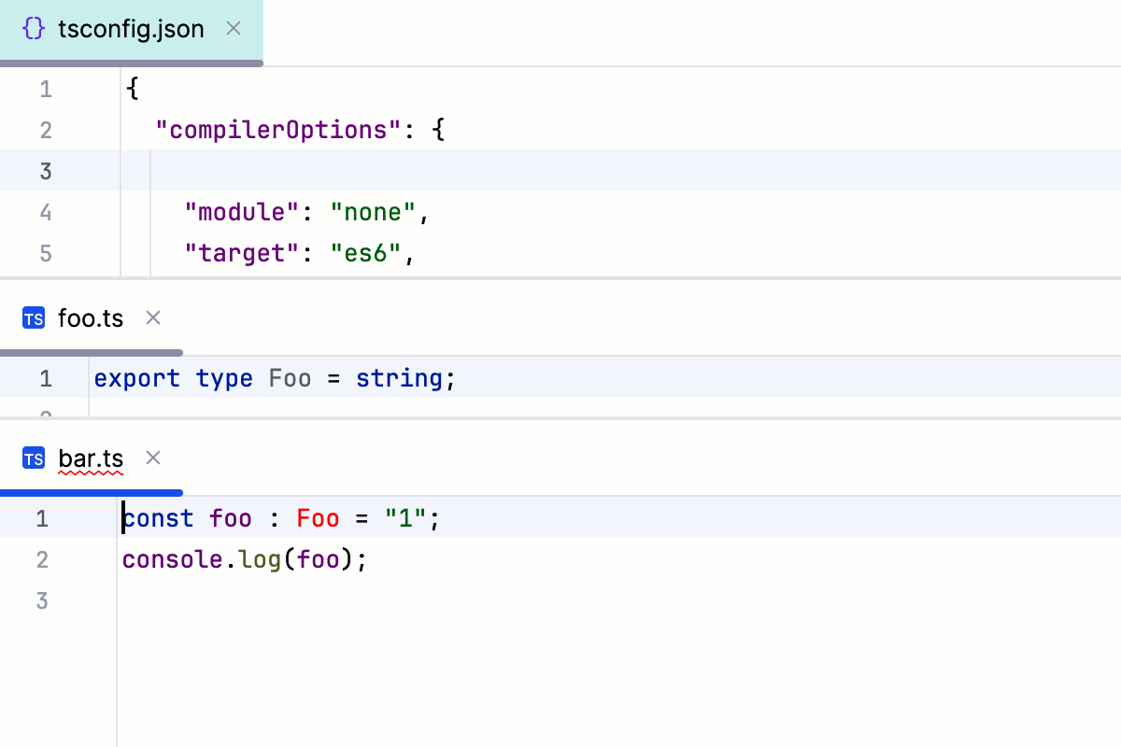Click line number 3 in tsconfig.json
This screenshot has height=747, width=1121.
pos(45,171)
